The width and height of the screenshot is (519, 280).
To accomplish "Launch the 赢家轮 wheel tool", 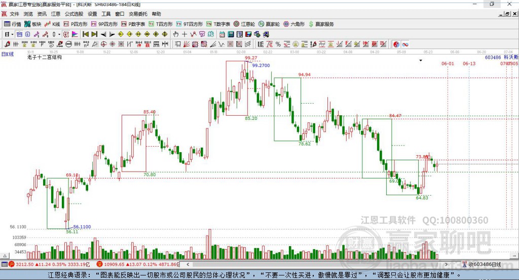I will tap(269, 24).
